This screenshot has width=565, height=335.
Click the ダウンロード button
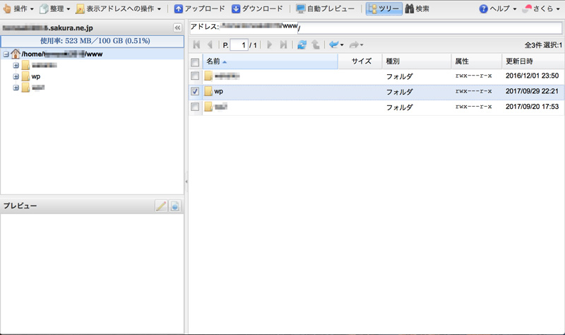click(x=257, y=8)
